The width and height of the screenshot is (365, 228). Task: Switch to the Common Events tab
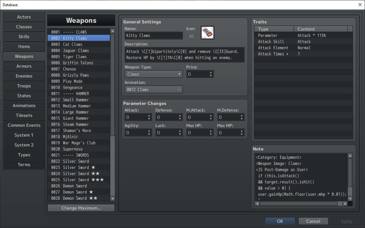[24, 125]
